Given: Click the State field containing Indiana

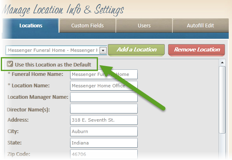Looking at the screenshot, I should 104,143.
